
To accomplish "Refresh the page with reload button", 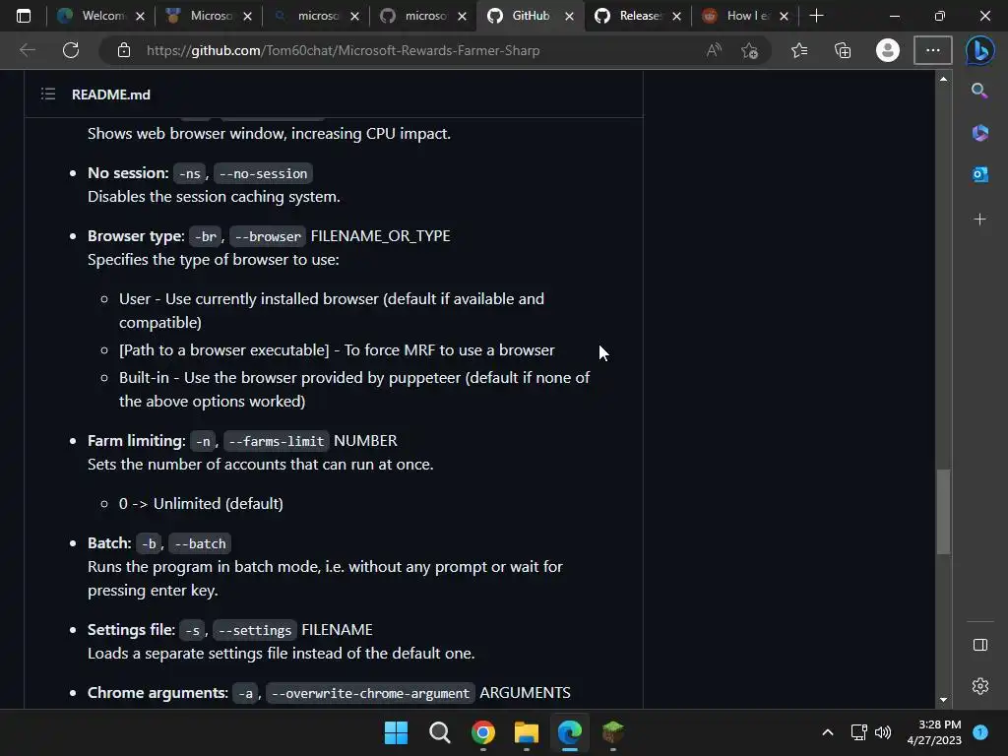I will point(71,50).
